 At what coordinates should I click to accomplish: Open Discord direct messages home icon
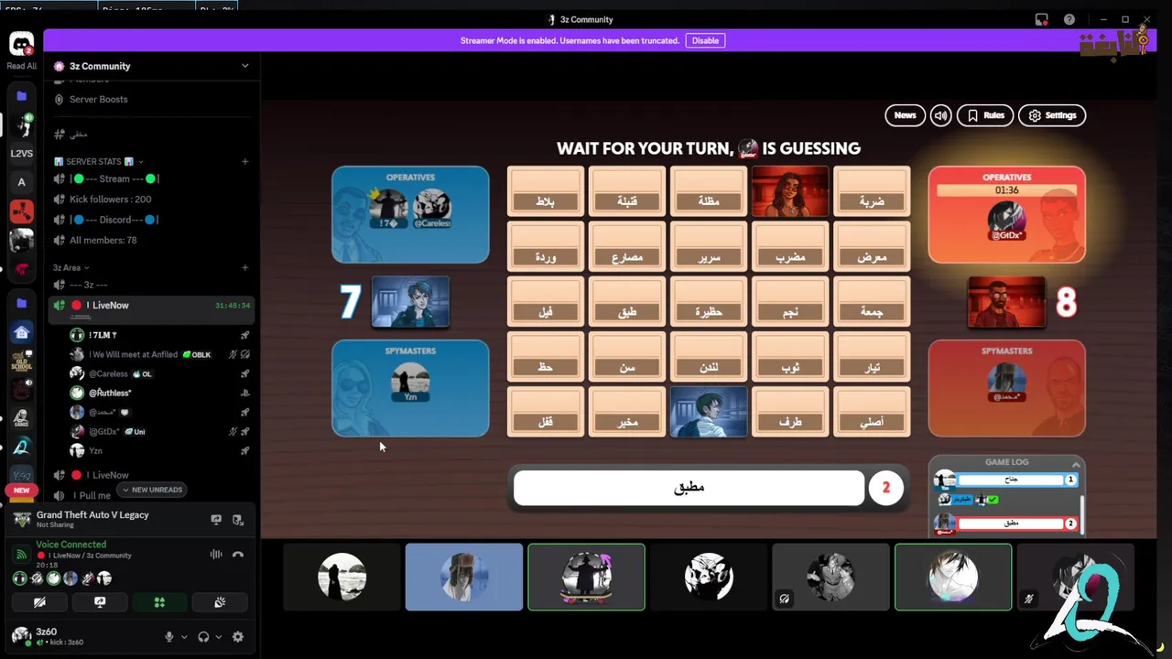pyautogui.click(x=21, y=44)
